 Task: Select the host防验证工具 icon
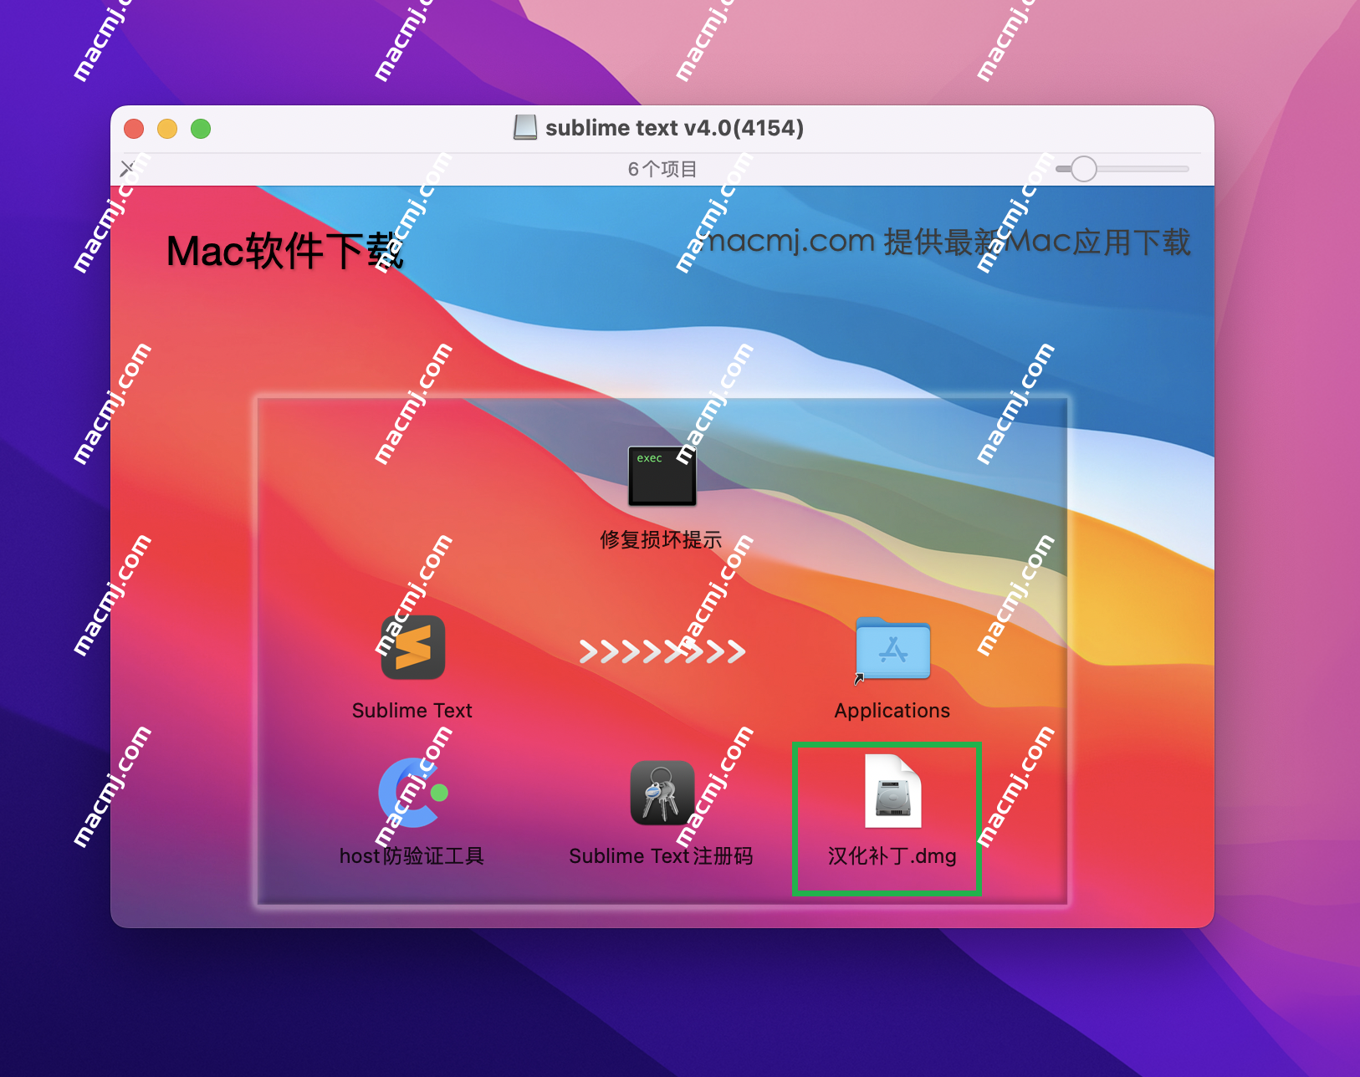point(412,793)
